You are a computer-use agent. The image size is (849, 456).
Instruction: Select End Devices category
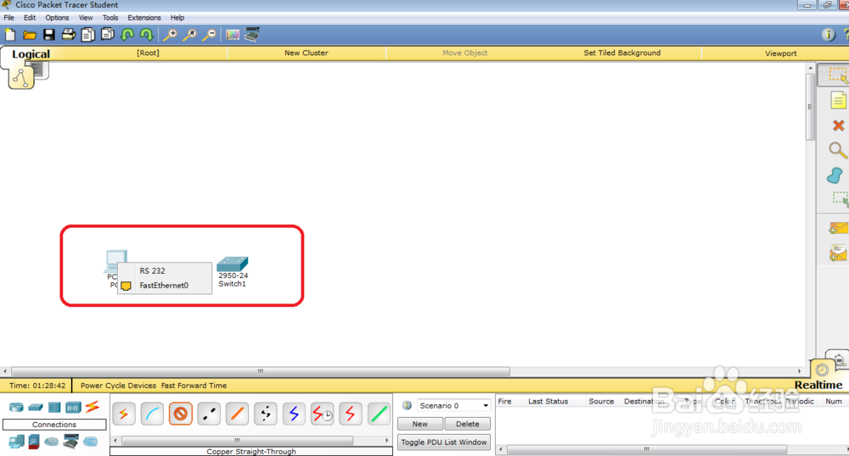click(x=16, y=442)
